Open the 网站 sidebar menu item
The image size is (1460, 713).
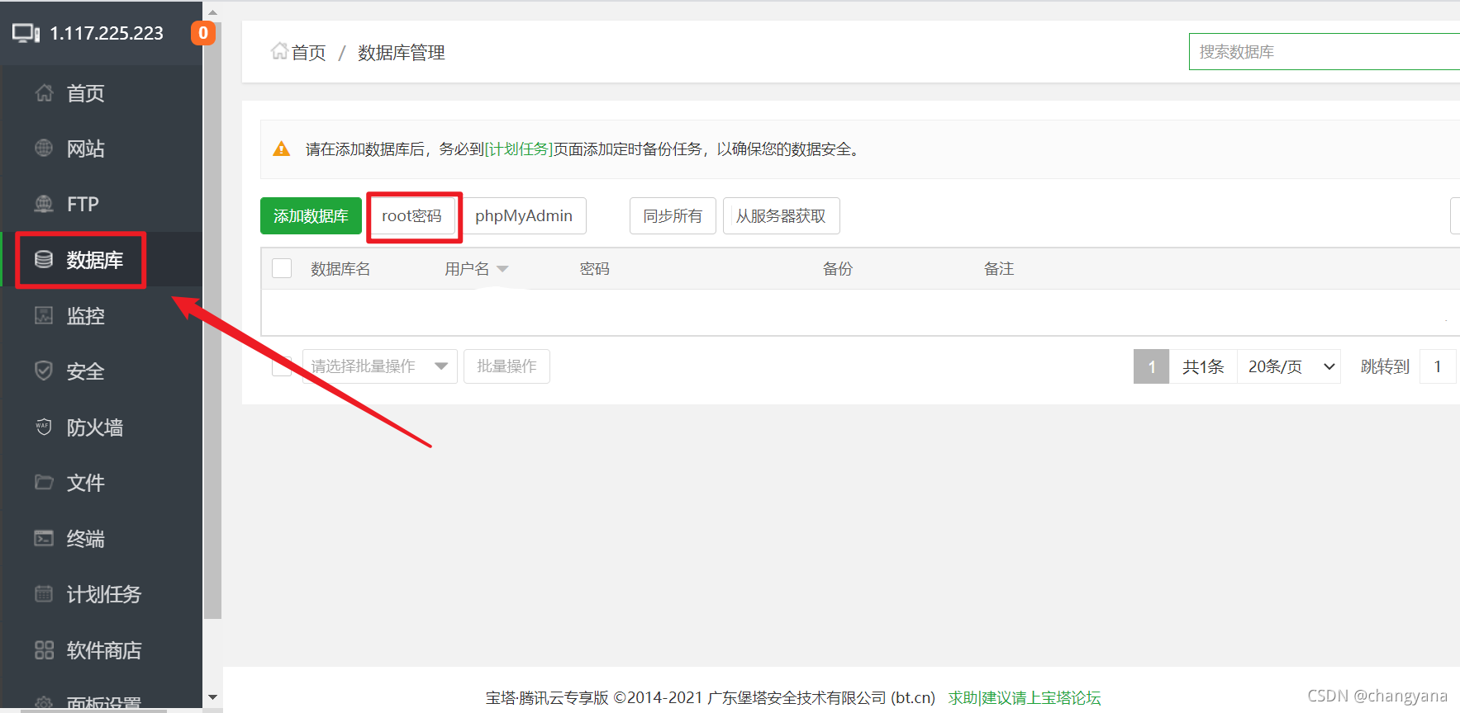click(x=101, y=149)
